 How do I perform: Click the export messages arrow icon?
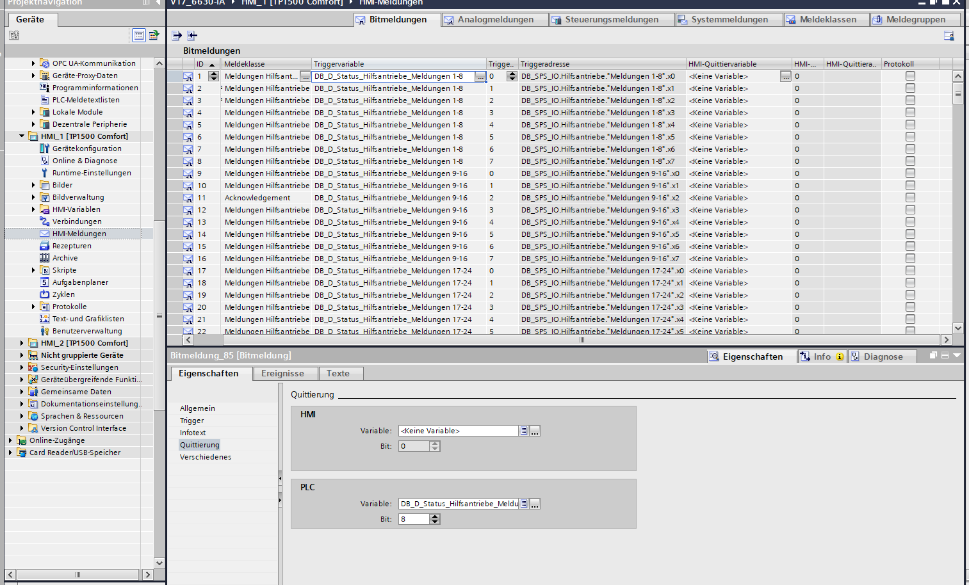(177, 36)
